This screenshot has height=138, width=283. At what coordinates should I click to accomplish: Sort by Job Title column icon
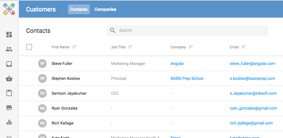coord(130,47)
